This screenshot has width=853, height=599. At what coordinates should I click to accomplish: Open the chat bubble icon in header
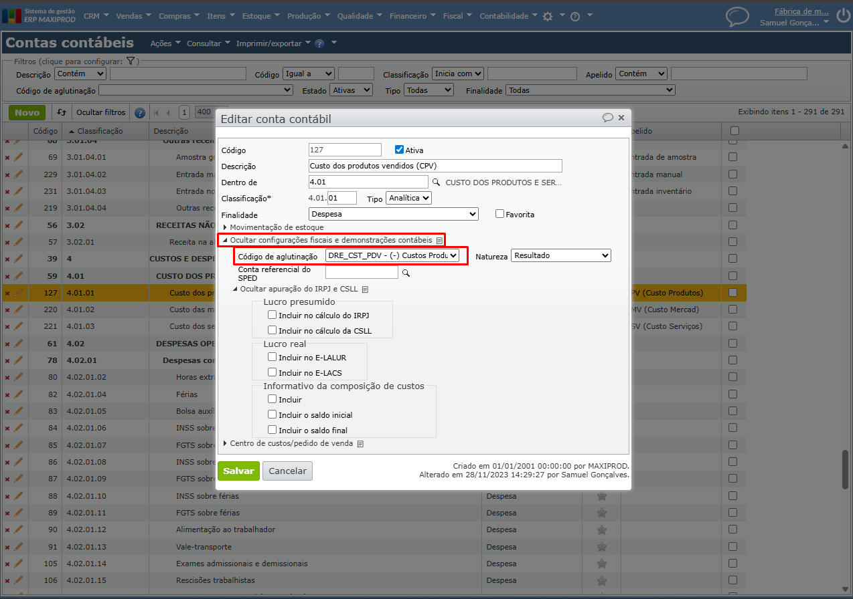(x=737, y=17)
